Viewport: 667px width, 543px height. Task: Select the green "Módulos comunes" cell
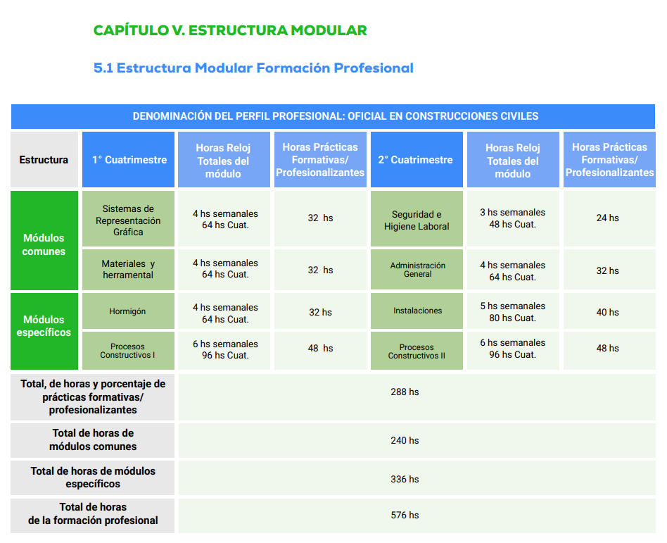pyautogui.click(x=44, y=241)
